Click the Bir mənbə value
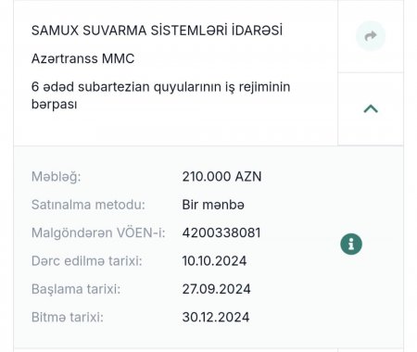 point(213,205)
